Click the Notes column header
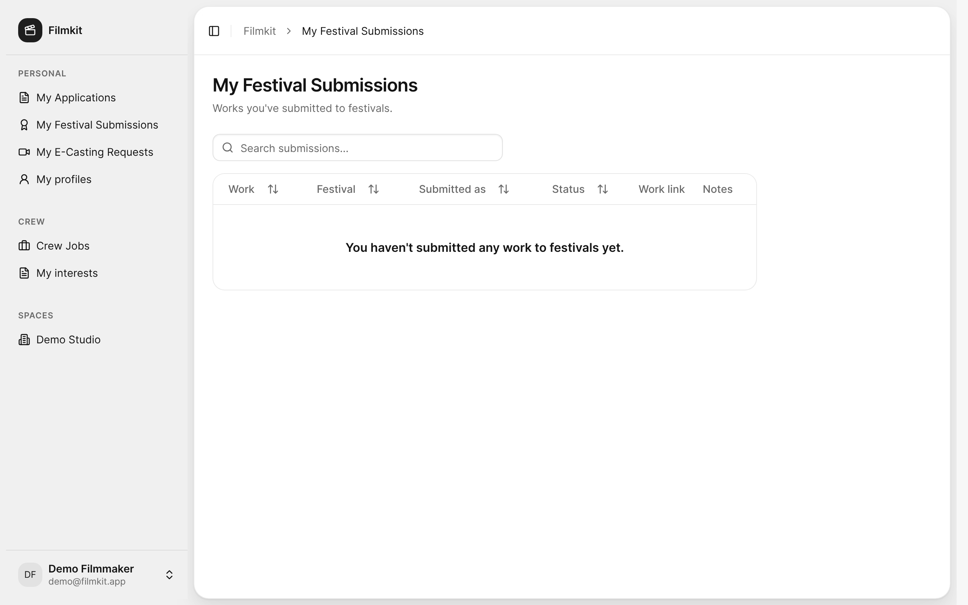 718,189
